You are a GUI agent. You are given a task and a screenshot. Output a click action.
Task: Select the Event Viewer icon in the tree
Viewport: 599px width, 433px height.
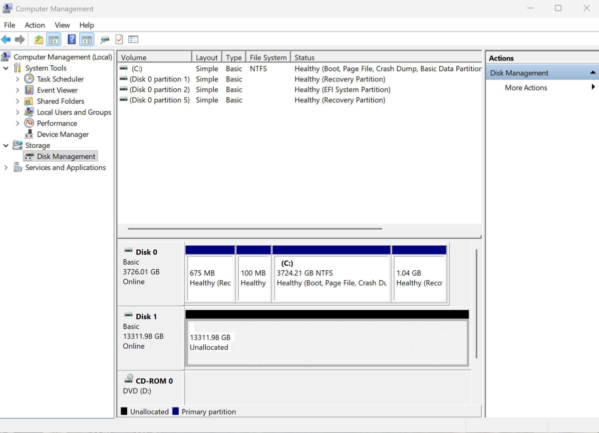click(30, 90)
